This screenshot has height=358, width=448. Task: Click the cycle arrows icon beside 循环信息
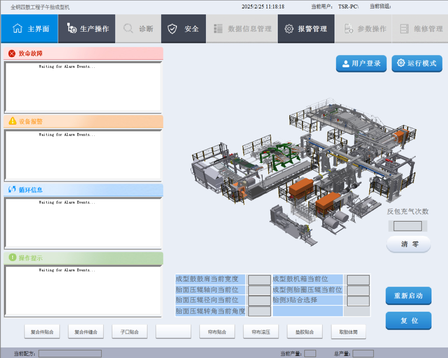click(x=12, y=190)
